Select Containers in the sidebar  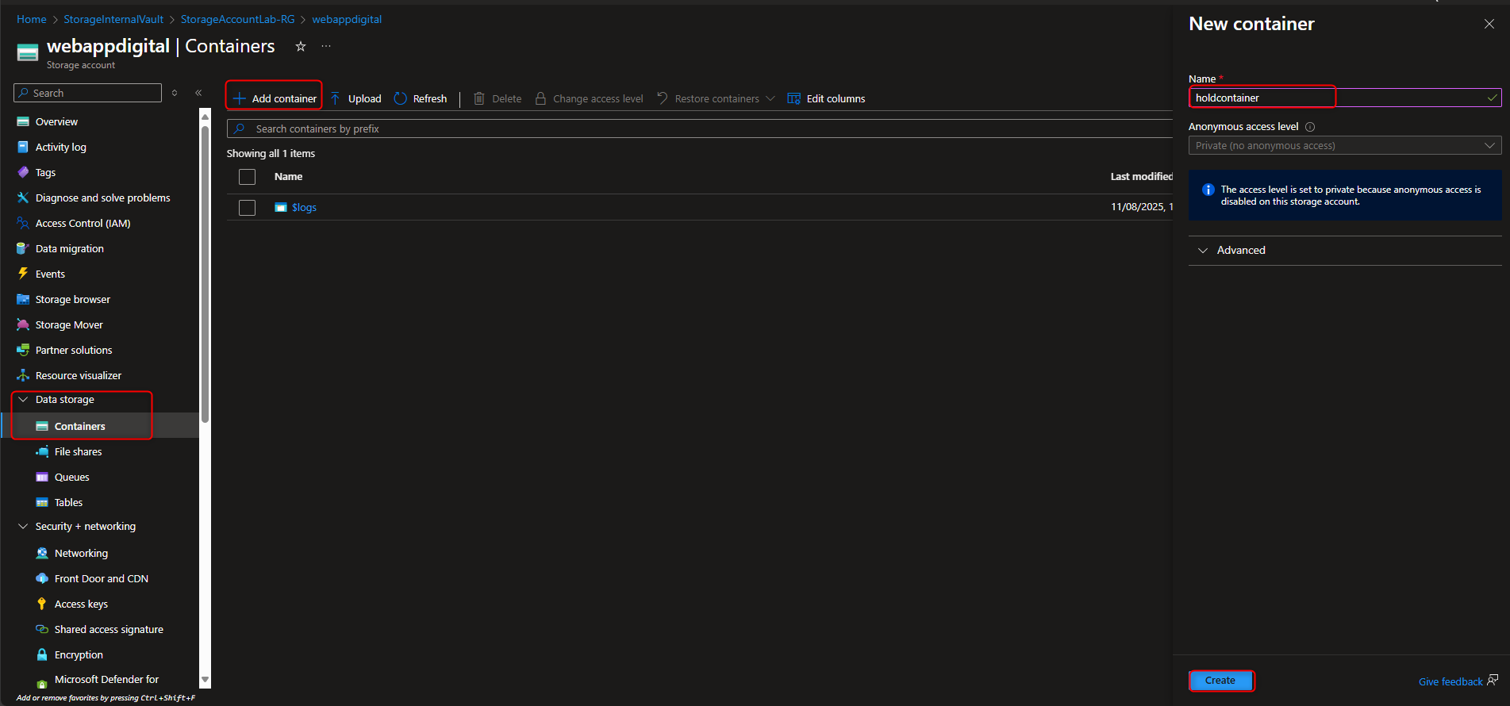[x=79, y=427]
